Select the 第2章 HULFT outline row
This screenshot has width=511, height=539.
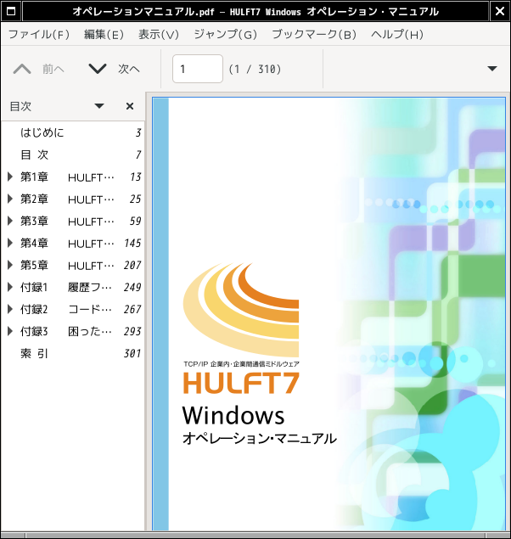pyautogui.click(x=73, y=199)
